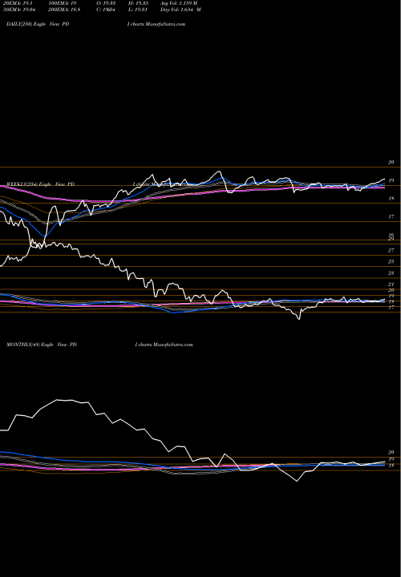Select the 100EMA: 19 reading
This screenshot has height=577, width=401.
(x=64, y=3)
